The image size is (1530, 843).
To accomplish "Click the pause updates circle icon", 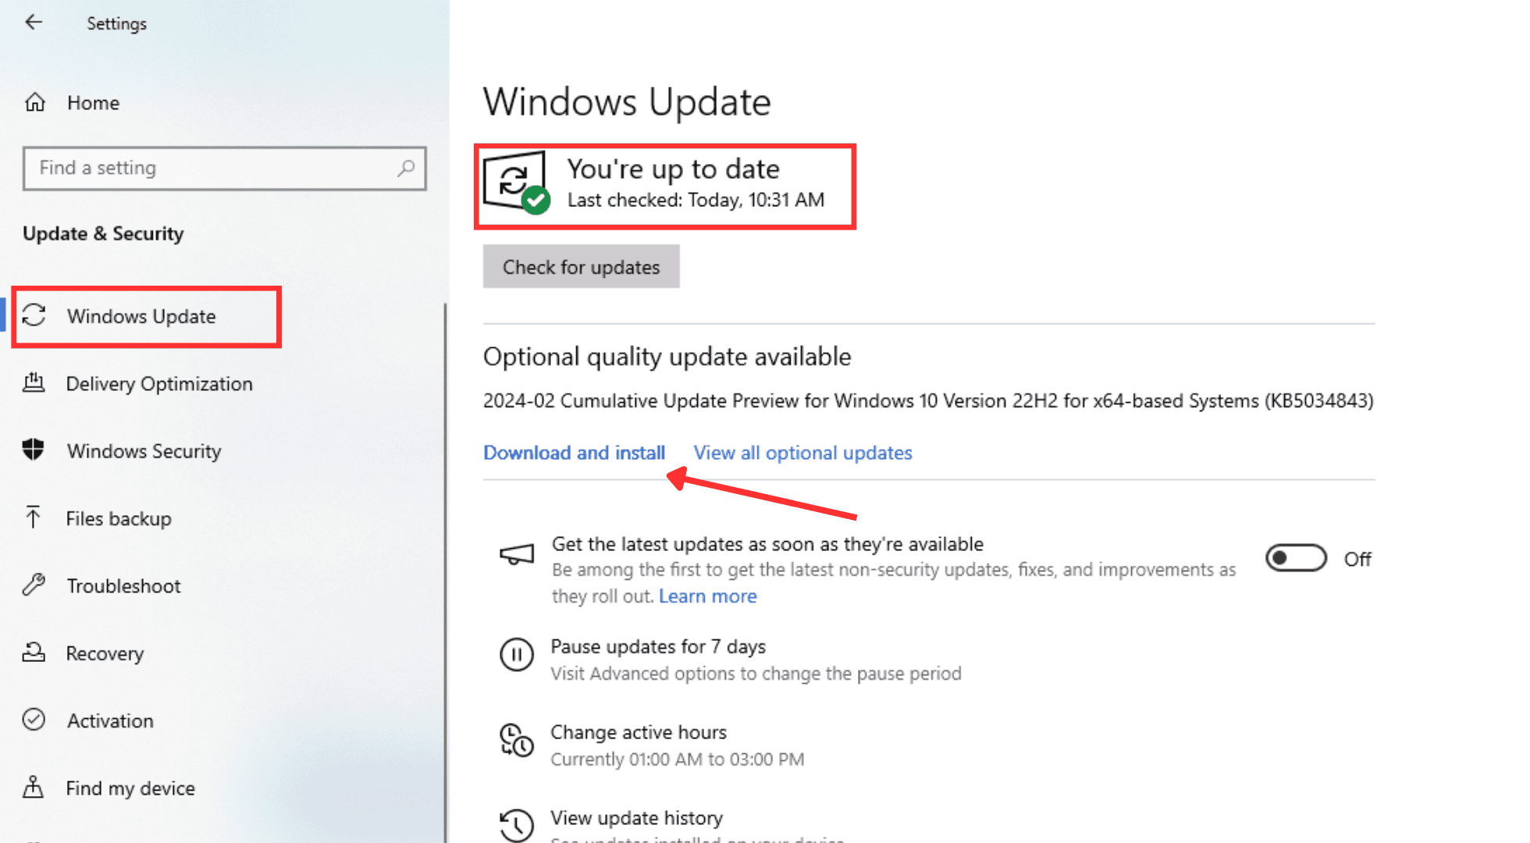I will coord(516,655).
